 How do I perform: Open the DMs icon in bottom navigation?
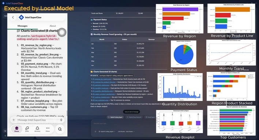[x=27, y=129]
